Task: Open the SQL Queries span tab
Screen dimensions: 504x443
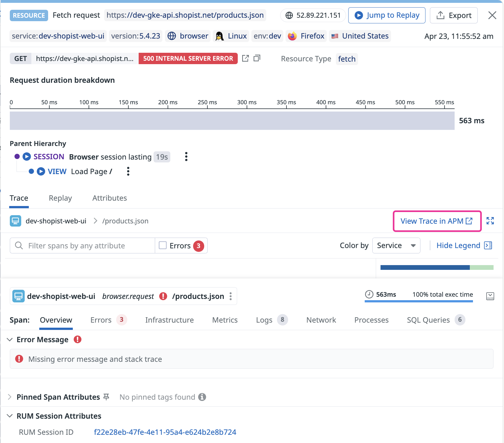Action: pos(428,320)
